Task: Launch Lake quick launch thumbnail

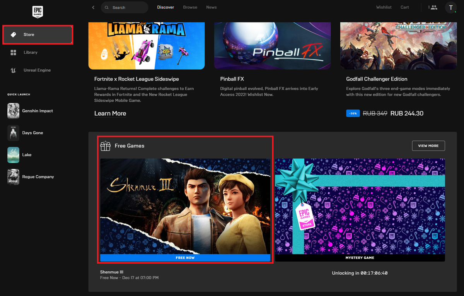Action: pos(13,155)
